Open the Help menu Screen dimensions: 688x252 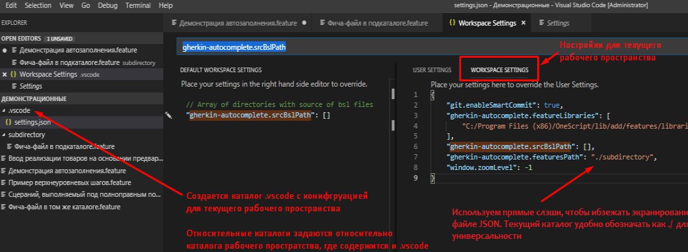coord(165,6)
